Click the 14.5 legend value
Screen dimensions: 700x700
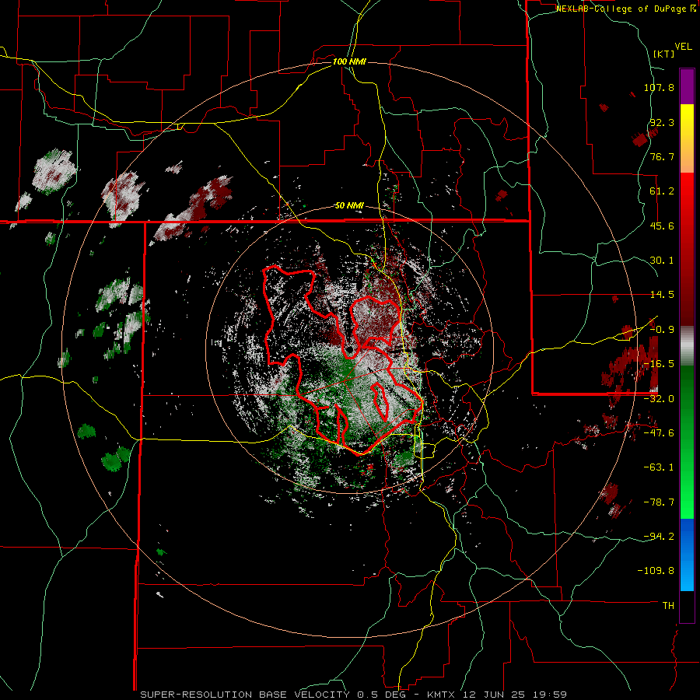(662, 295)
